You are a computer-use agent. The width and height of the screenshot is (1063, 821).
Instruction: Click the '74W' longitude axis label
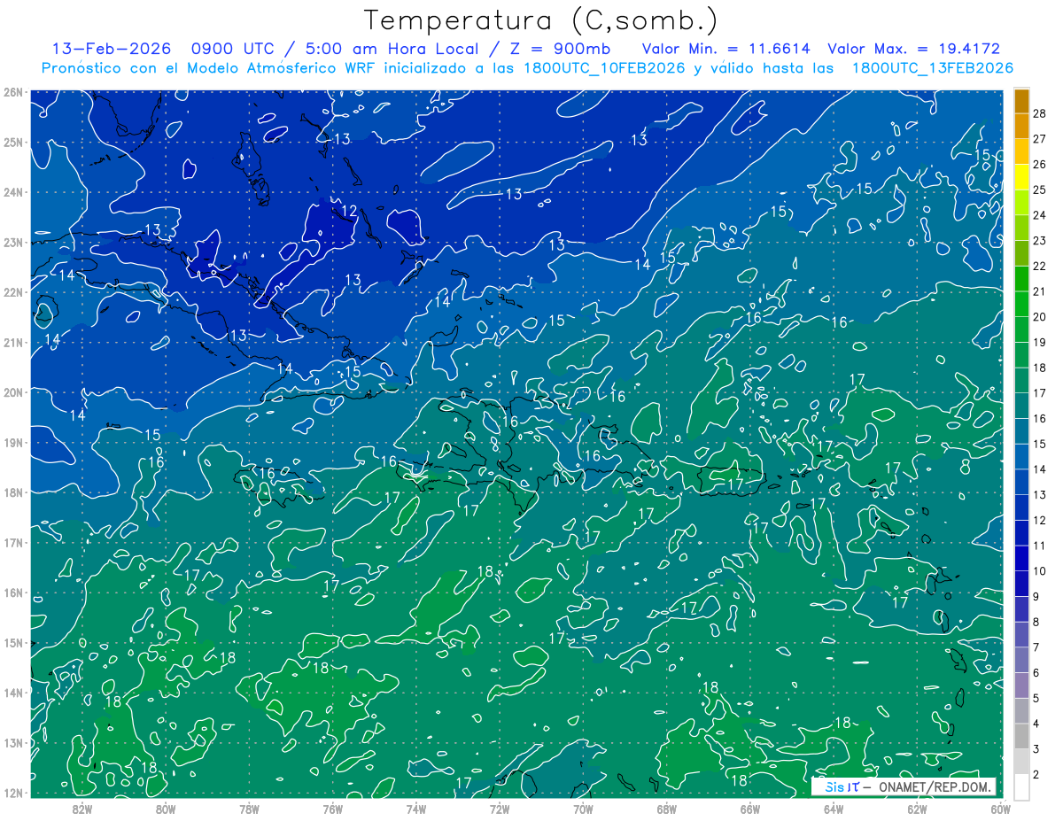[x=416, y=809]
